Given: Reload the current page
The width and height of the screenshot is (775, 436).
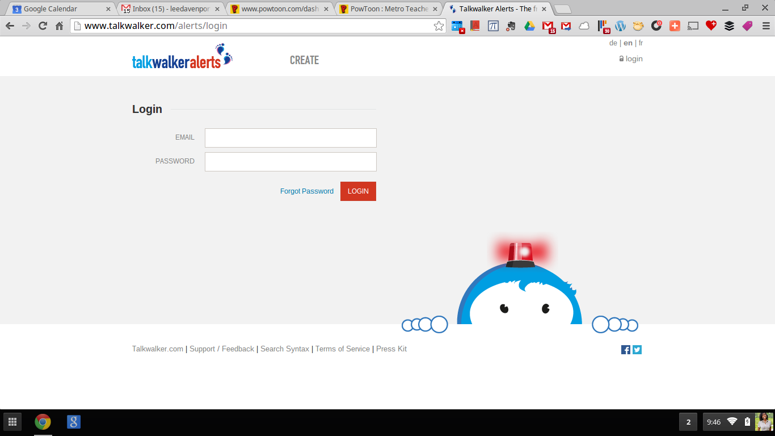Looking at the screenshot, I should tap(43, 26).
